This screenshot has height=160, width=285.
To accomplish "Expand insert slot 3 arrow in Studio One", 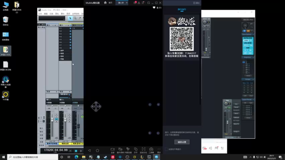I will (60, 34).
